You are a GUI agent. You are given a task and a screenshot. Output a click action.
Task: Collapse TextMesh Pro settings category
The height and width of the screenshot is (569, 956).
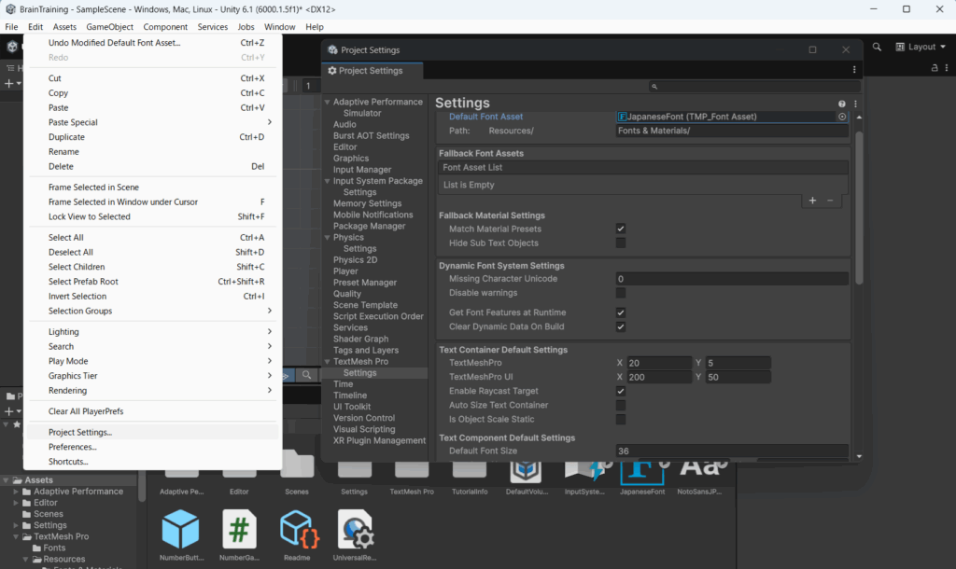coord(328,362)
